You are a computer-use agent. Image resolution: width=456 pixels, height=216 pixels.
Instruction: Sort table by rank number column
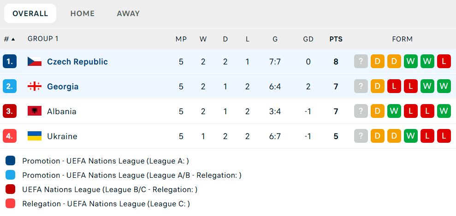tap(9, 39)
